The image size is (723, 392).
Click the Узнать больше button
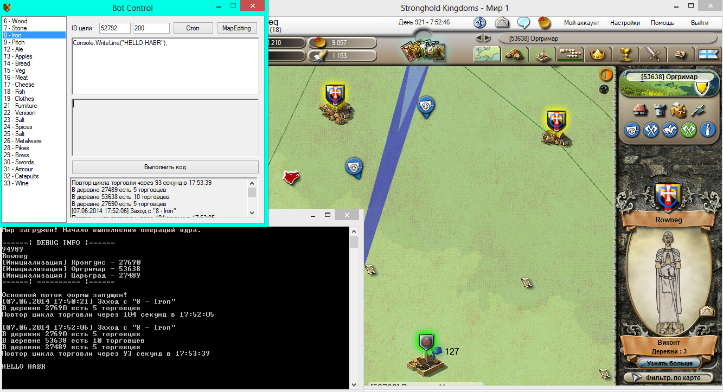(x=668, y=363)
